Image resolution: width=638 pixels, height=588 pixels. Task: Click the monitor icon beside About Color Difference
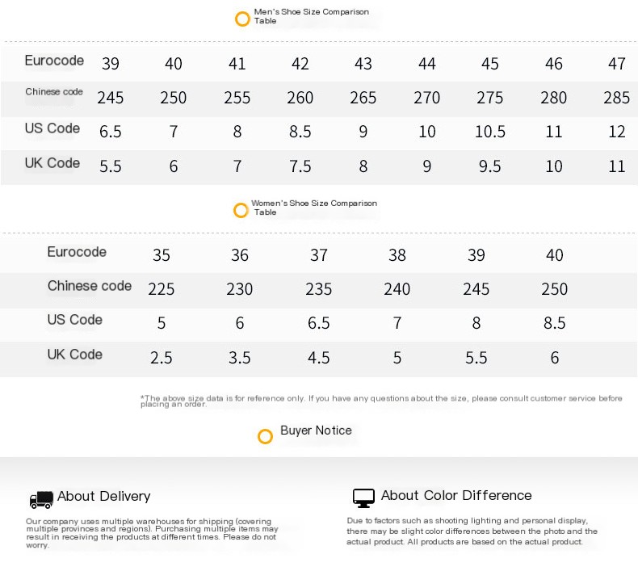pyautogui.click(x=363, y=498)
